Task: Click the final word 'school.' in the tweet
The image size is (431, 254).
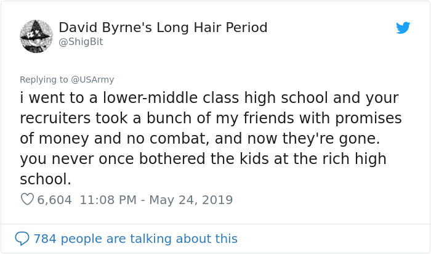Action: (46, 179)
